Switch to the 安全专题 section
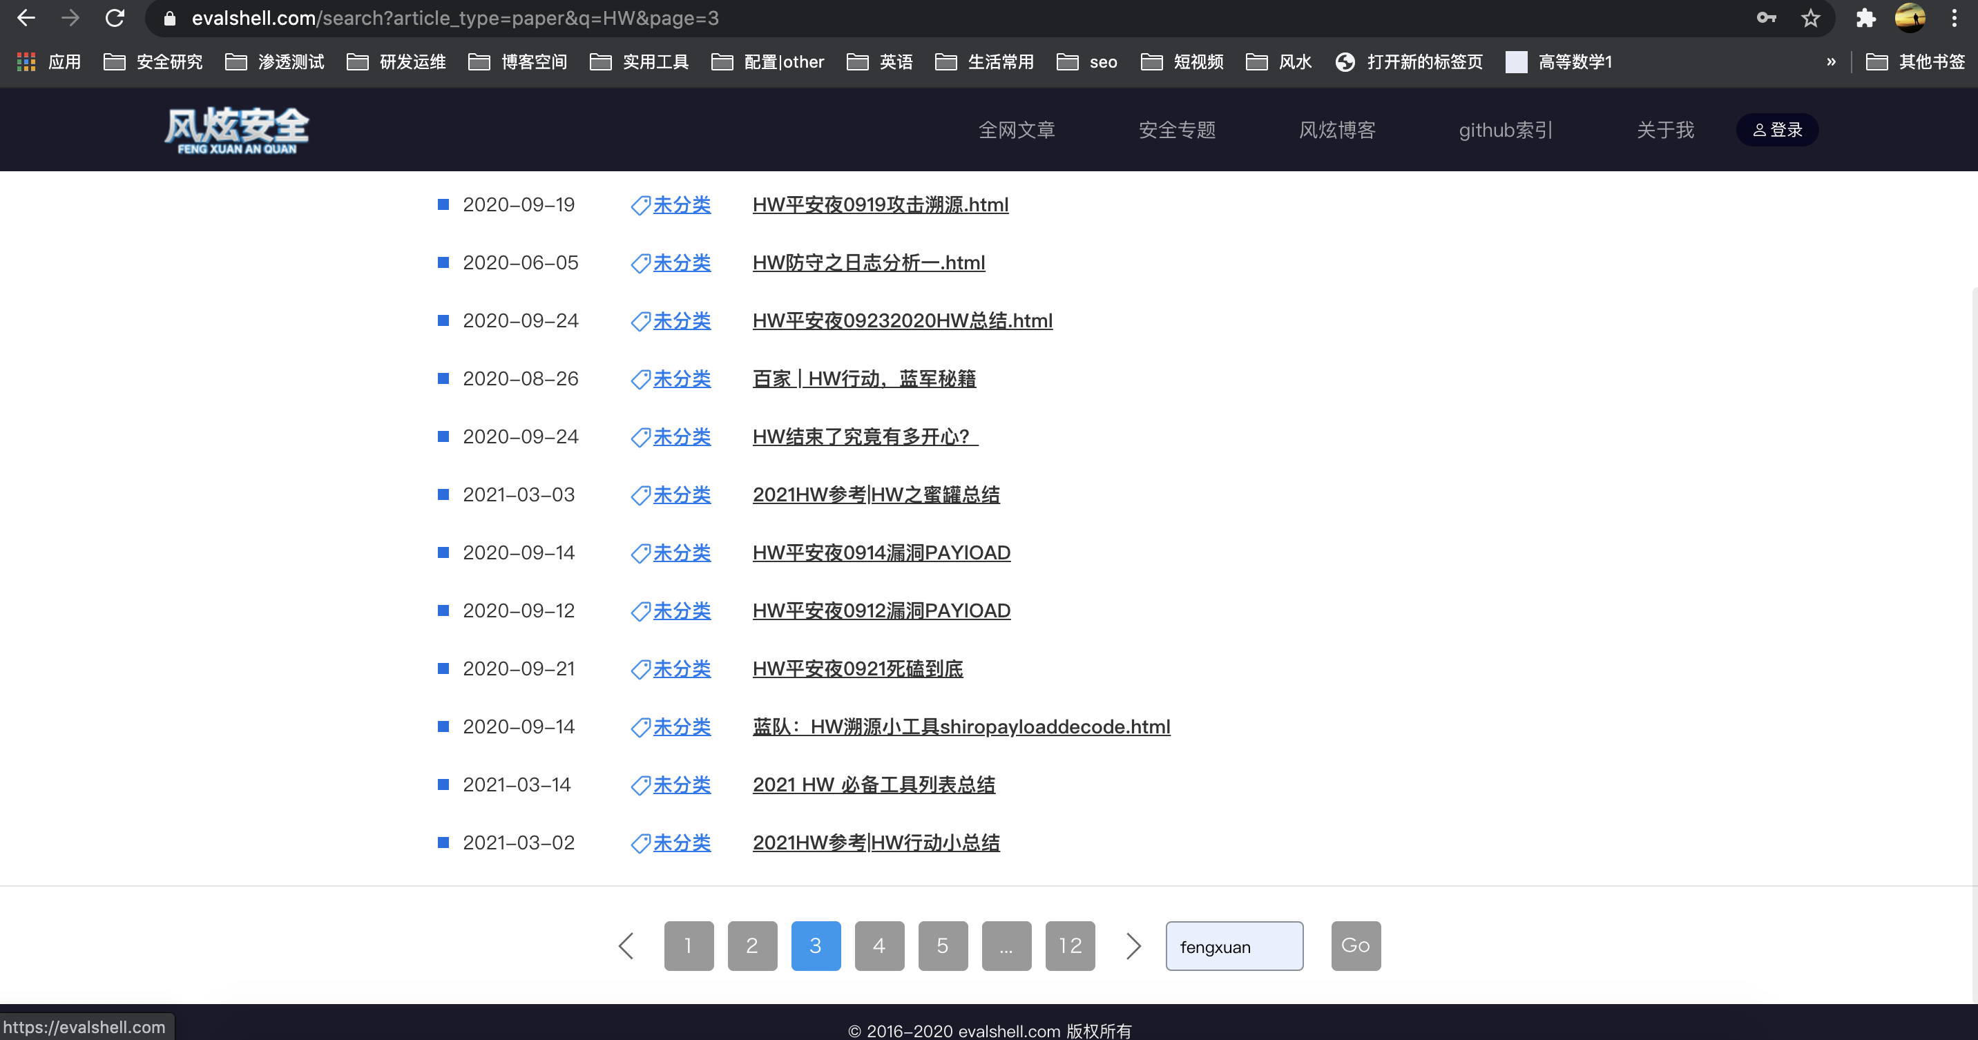 pos(1177,130)
